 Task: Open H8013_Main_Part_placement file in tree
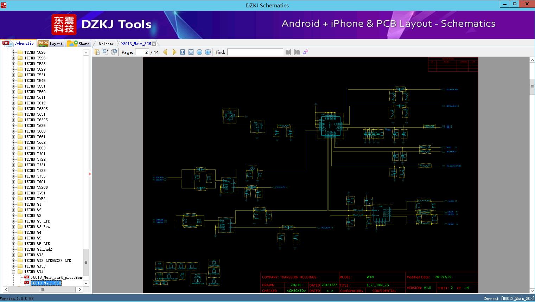coord(57,277)
